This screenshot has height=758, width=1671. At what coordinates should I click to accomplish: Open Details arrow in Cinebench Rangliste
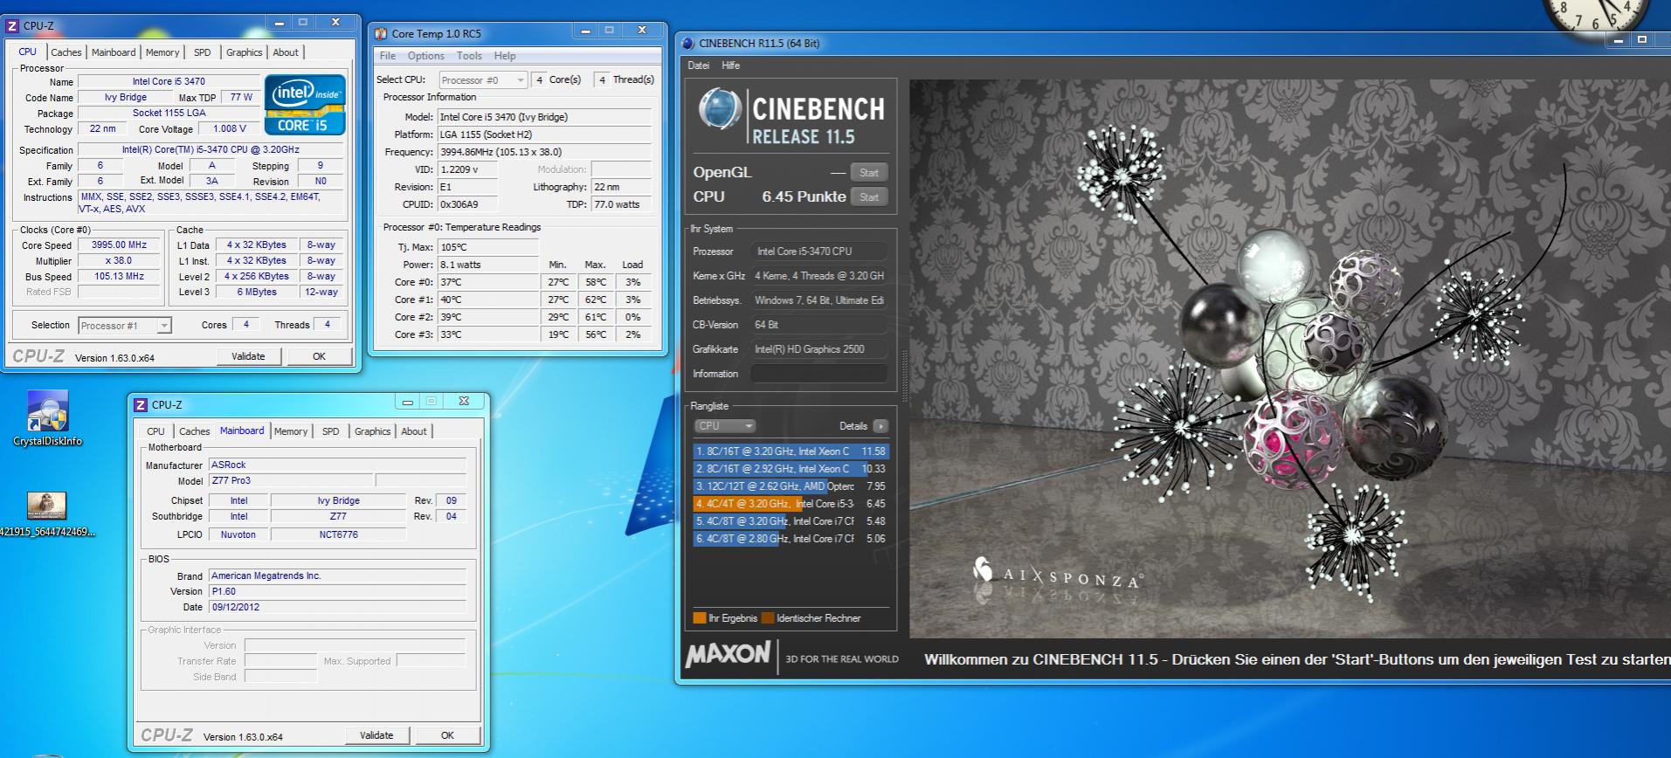pyautogui.click(x=880, y=426)
